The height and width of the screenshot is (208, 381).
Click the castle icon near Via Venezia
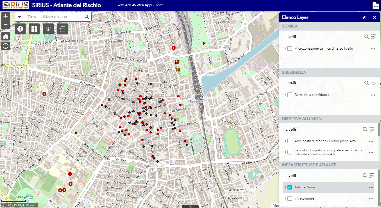[178, 70]
